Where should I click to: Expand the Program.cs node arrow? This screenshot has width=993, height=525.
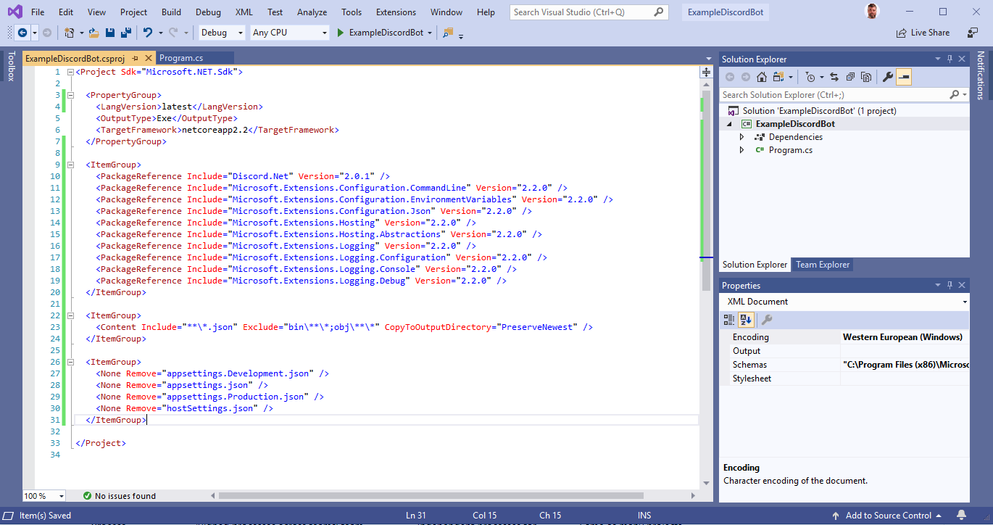(741, 150)
